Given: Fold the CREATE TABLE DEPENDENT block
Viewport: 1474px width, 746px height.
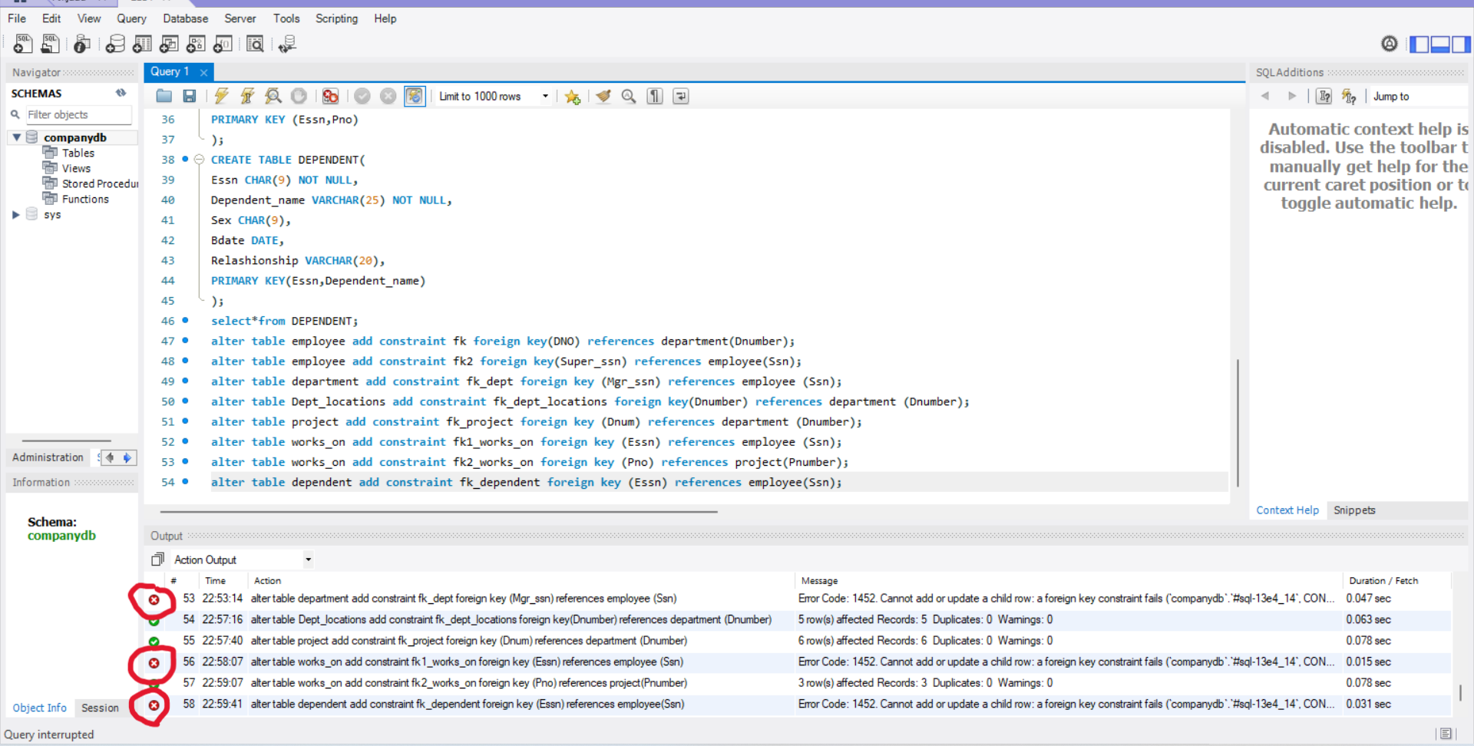Looking at the screenshot, I should (199, 160).
